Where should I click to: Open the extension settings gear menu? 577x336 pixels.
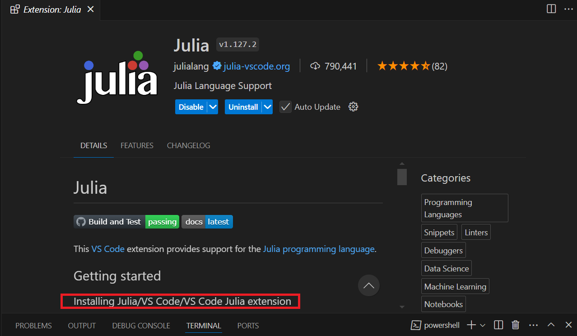coord(354,107)
